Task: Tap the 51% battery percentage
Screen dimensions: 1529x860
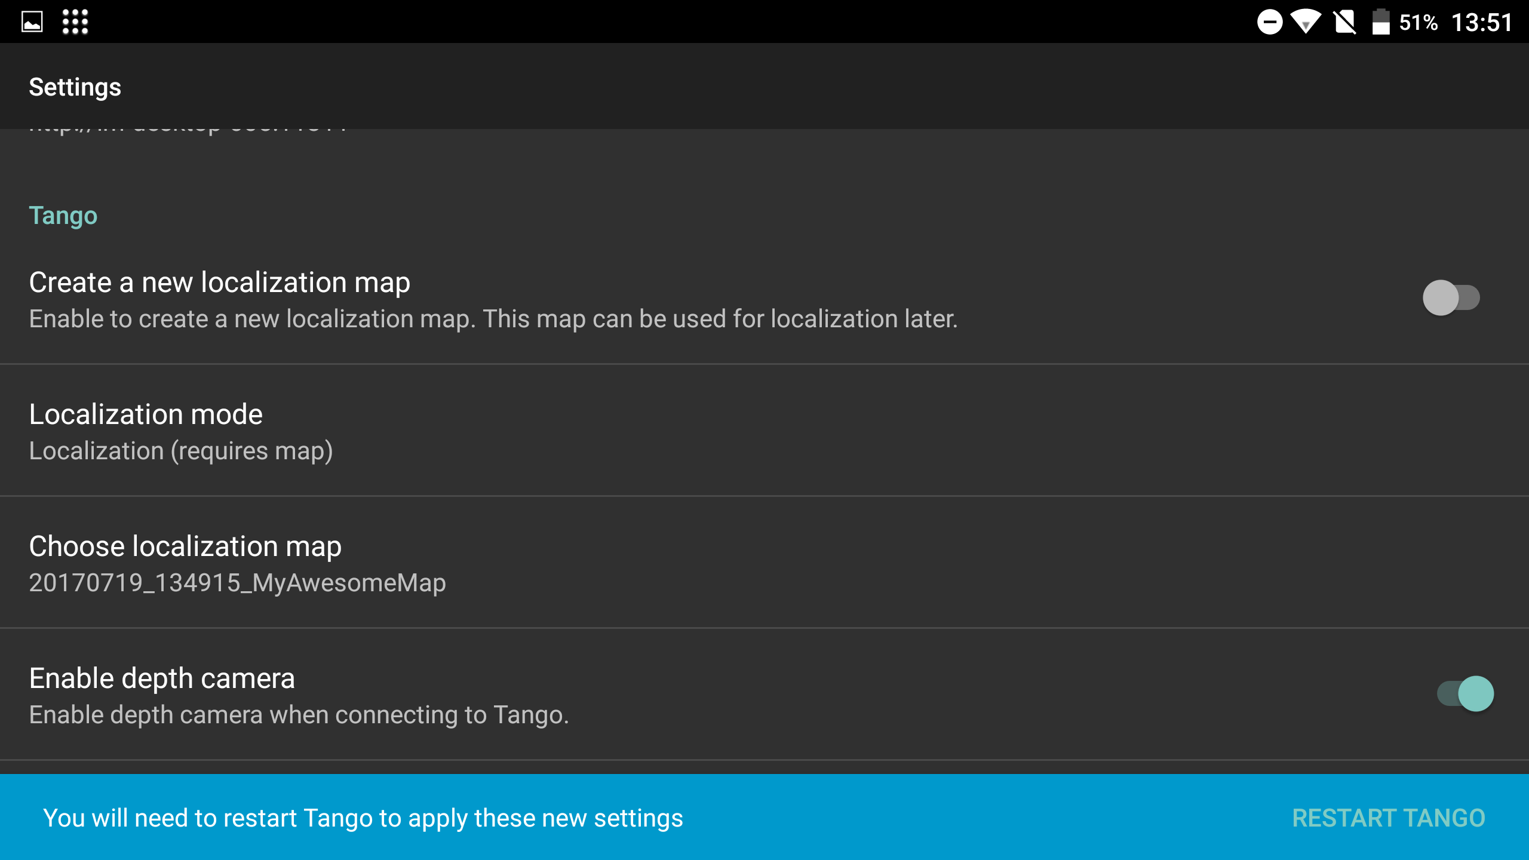Action: (x=1418, y=23)
